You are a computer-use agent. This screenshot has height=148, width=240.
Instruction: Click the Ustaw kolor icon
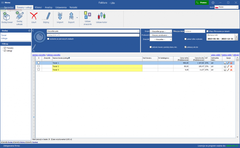pos(101,16)
